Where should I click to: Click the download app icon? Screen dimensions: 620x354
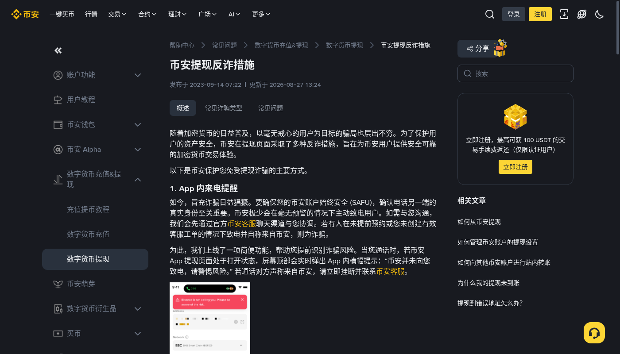(564, 14)
